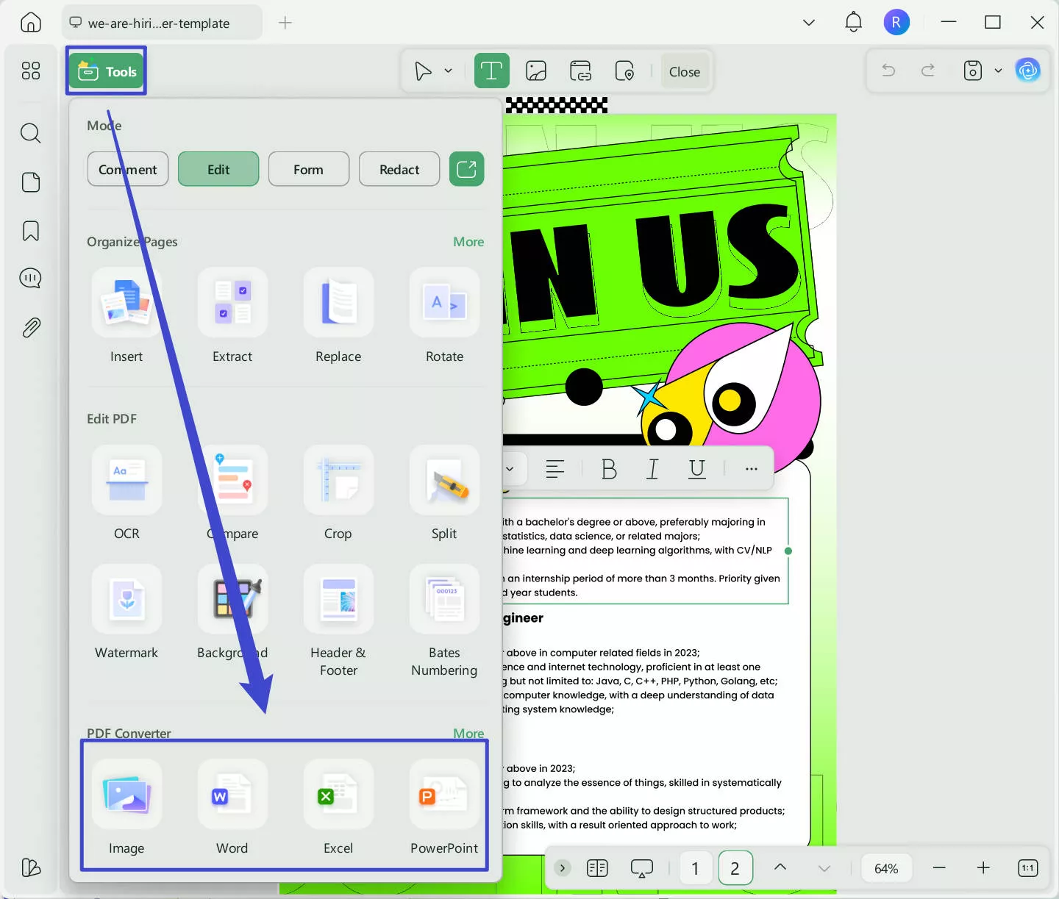This screenshot has height=899, width=1059.
Task: Open Search from the left sidebar
Action: coord(30,133)
